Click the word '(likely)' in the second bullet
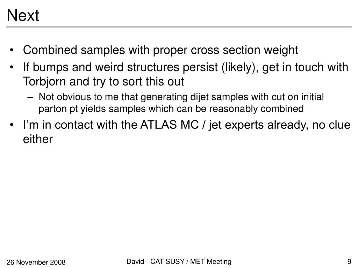358x268 pixels. (x=240, y=68)
